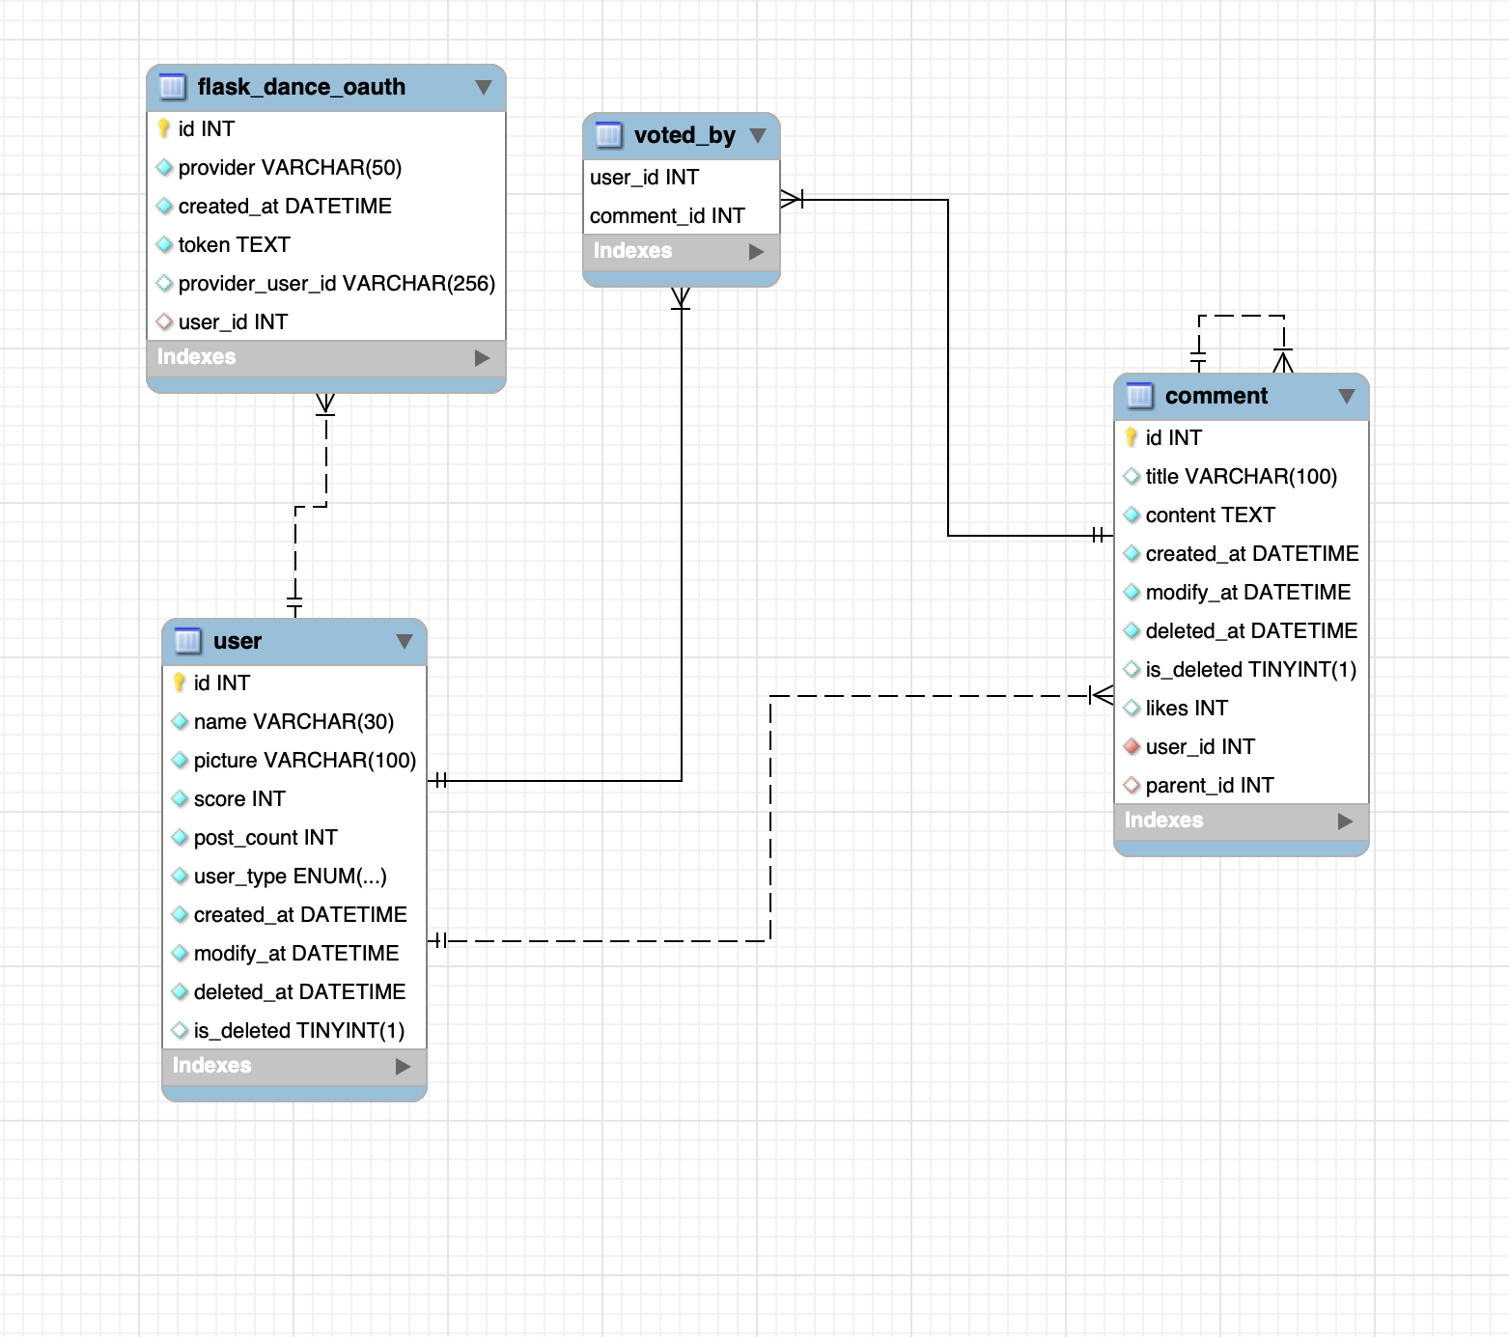Click the diamond icon beside content TEXT
This screenshot has height=1337, width=1509.
click(1132, 515)
